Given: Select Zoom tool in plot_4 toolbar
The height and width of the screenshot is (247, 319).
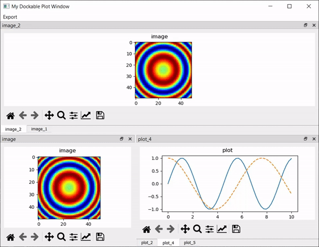Looking at the screenshot, I should pyautogui.click(x=197, y=229).
